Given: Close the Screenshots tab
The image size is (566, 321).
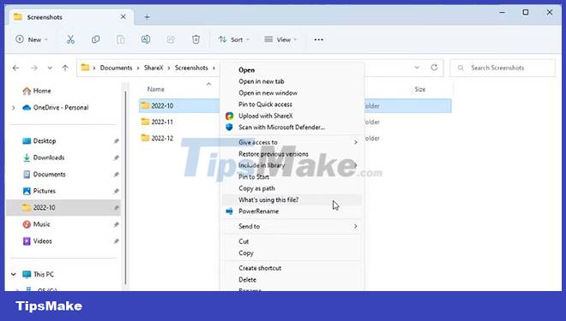Looking at the screenshot, I should point(123,17).
